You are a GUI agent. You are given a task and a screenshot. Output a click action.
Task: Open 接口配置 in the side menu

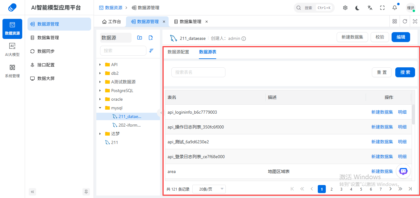coord(59,65)
